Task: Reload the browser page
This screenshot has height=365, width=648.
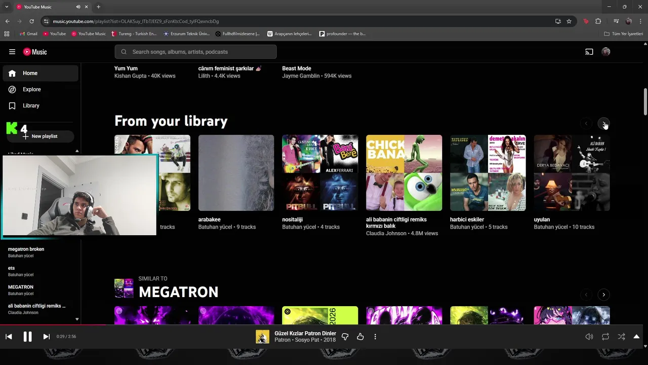Action: pos(31,21)
